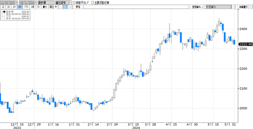Select the 5Y range tab

(x=38, y=7)
